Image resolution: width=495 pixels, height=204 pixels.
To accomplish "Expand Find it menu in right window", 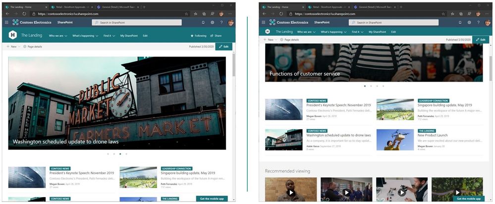I will [358, 32].
